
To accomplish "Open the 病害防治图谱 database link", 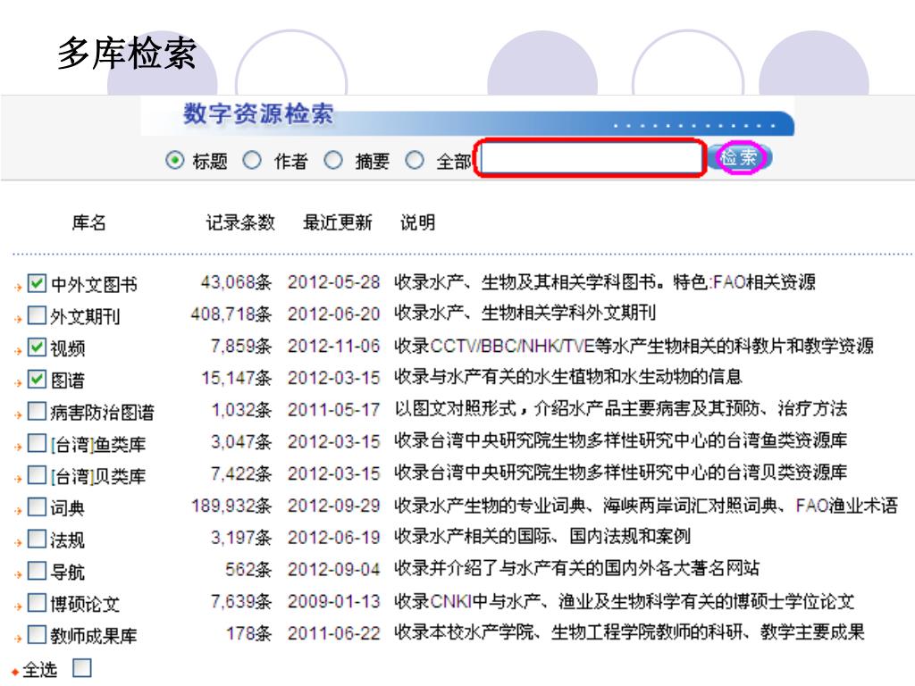I will tap(103, 413).
